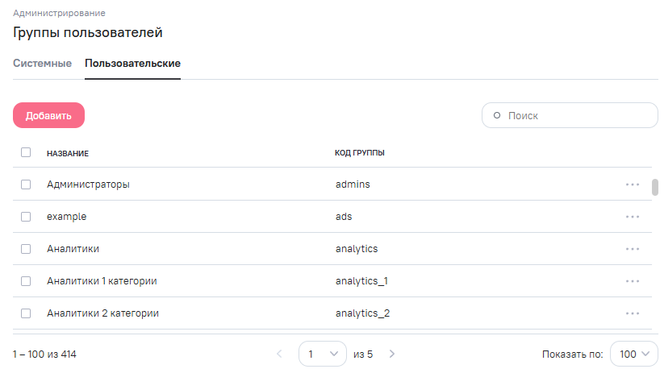Open the page number dropdown
This screenshot has height=369, width=664.
coord(323,354)
